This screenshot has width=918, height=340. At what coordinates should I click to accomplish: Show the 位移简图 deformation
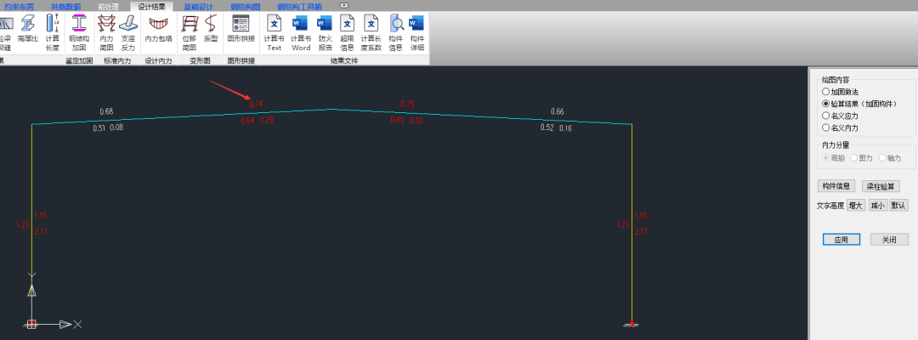[x=189, y=33]
